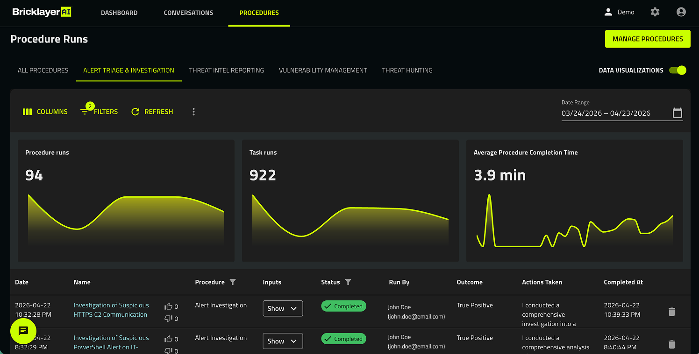Click the Procedure column filter funnel

233,282
